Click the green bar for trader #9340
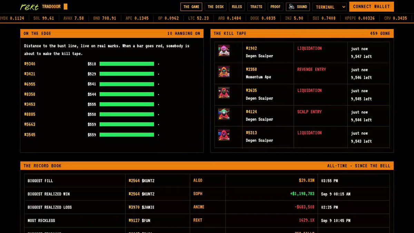 click(127, 64)
